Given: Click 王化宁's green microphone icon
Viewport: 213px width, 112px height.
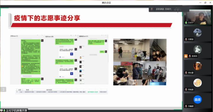Looking at the screenshot, I should 186,23.
